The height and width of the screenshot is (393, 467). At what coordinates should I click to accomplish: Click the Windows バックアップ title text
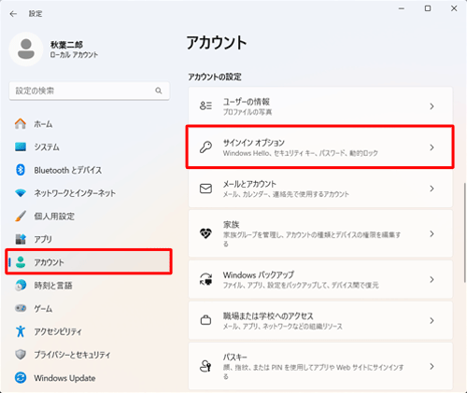(x=259, y=274)
